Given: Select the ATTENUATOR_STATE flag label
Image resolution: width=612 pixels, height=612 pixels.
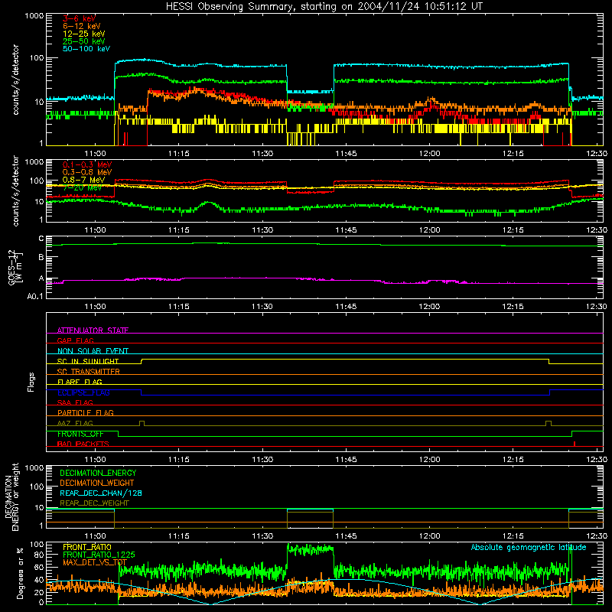Looking at the screenshot, I should pyautogui.click(x=93, y=330).
